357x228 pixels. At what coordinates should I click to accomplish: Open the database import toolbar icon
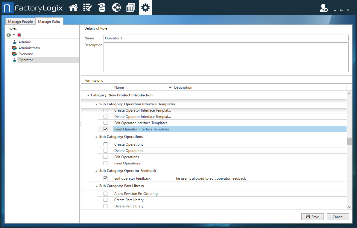click(102, 7)
